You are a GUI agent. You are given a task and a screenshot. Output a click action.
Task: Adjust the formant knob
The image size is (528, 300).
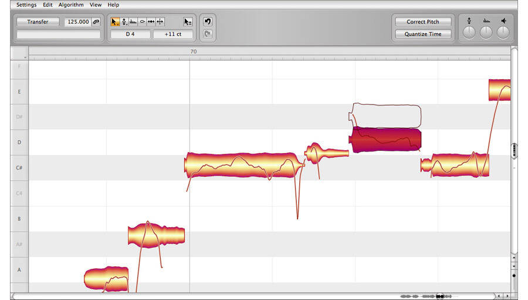click(486, 33)
